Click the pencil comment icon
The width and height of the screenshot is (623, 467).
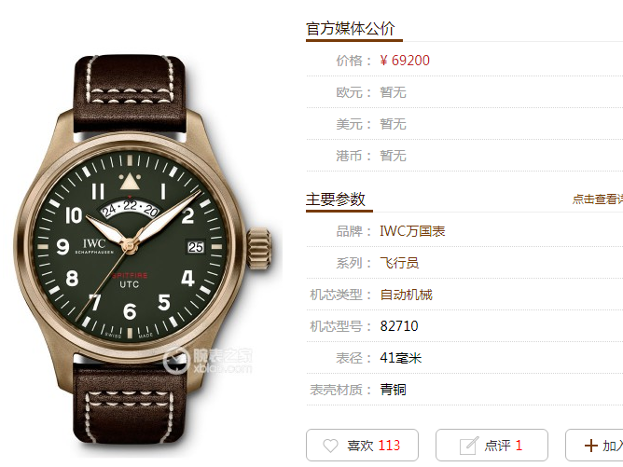(x=469, y=446)
